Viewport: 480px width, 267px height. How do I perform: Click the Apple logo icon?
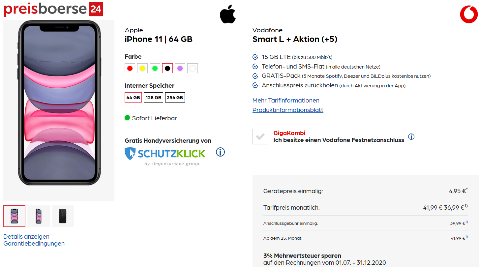(228, 15)
